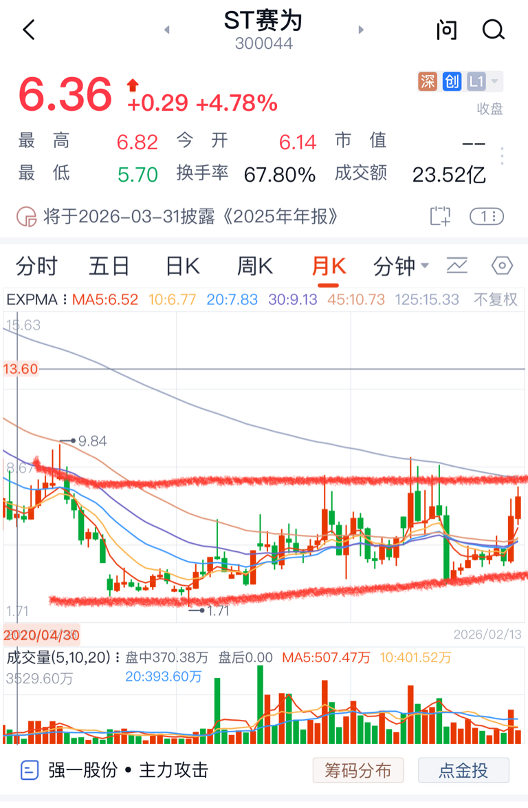Tap the 收盘 status label

pos(489,109)
